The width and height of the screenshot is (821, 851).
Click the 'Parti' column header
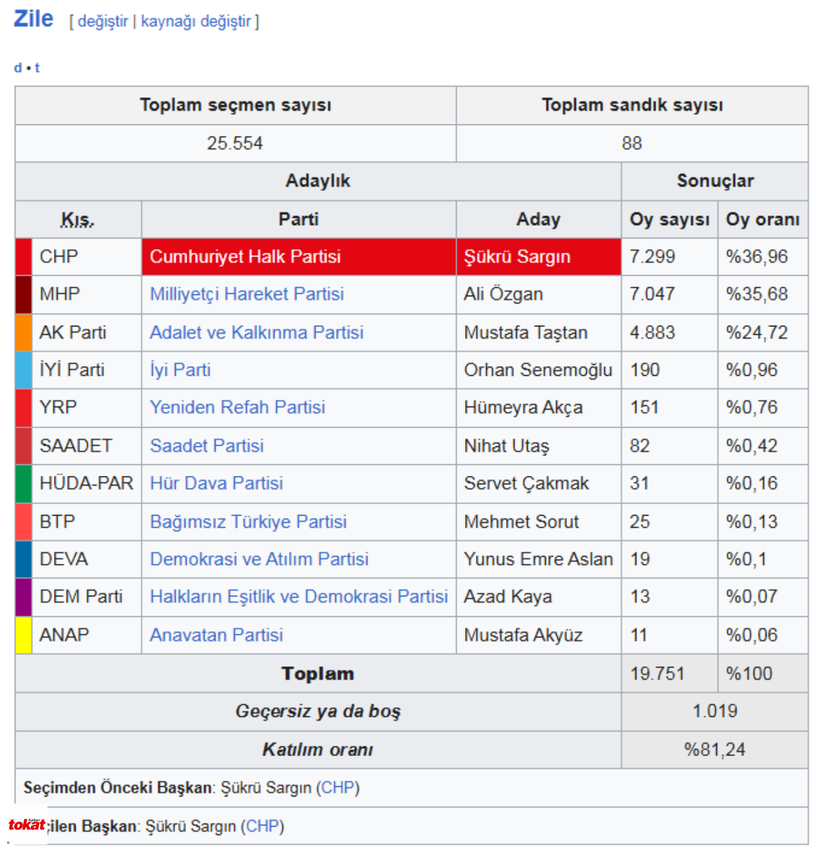click(298, 219)
